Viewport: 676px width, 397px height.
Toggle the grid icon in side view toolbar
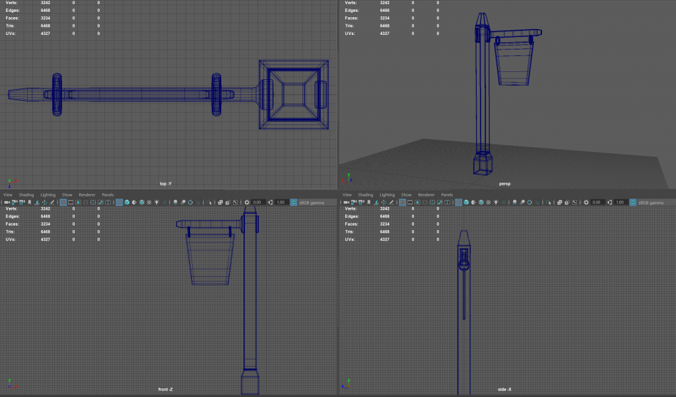click(x=401, y=202)
